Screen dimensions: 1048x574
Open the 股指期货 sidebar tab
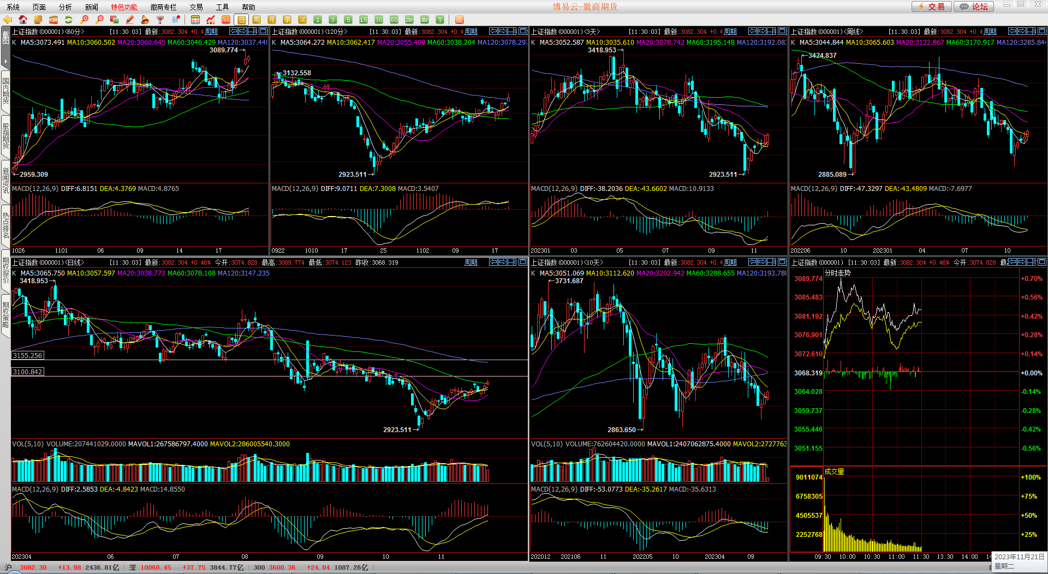click(x=5, y=136)
